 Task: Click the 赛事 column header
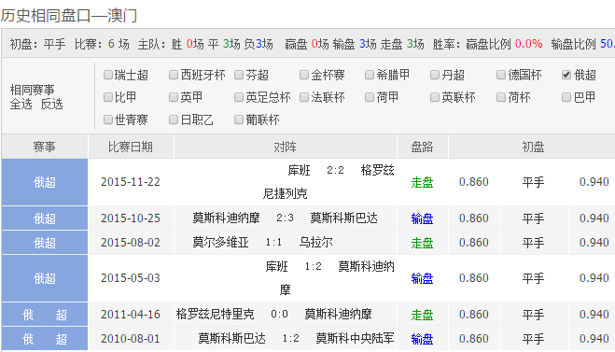(44, 147)
